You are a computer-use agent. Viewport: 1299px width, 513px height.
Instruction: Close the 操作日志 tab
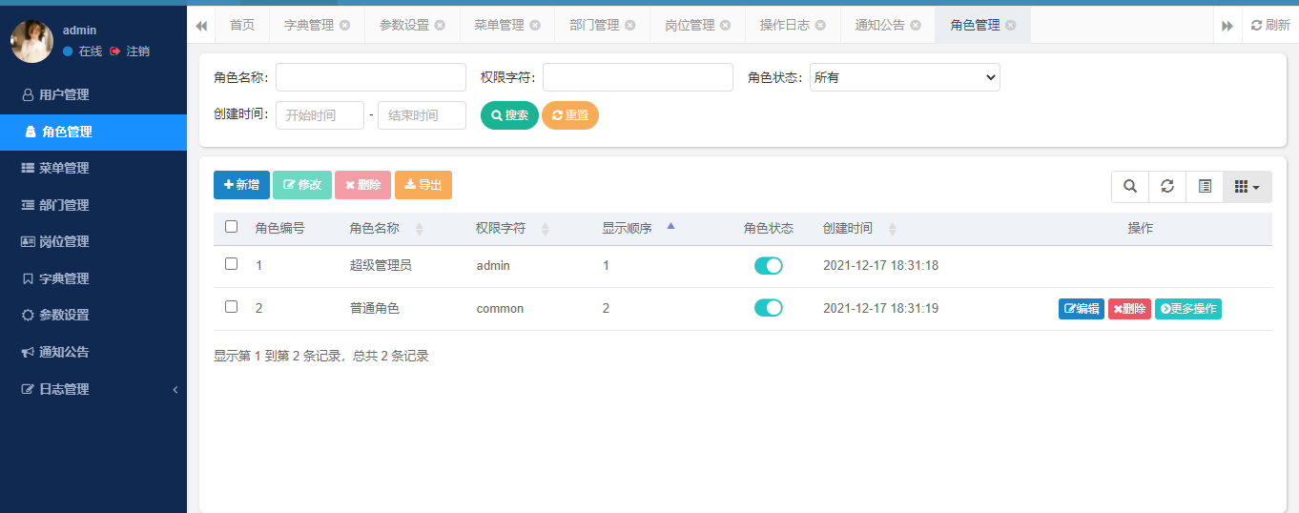(x=820, y=26)
